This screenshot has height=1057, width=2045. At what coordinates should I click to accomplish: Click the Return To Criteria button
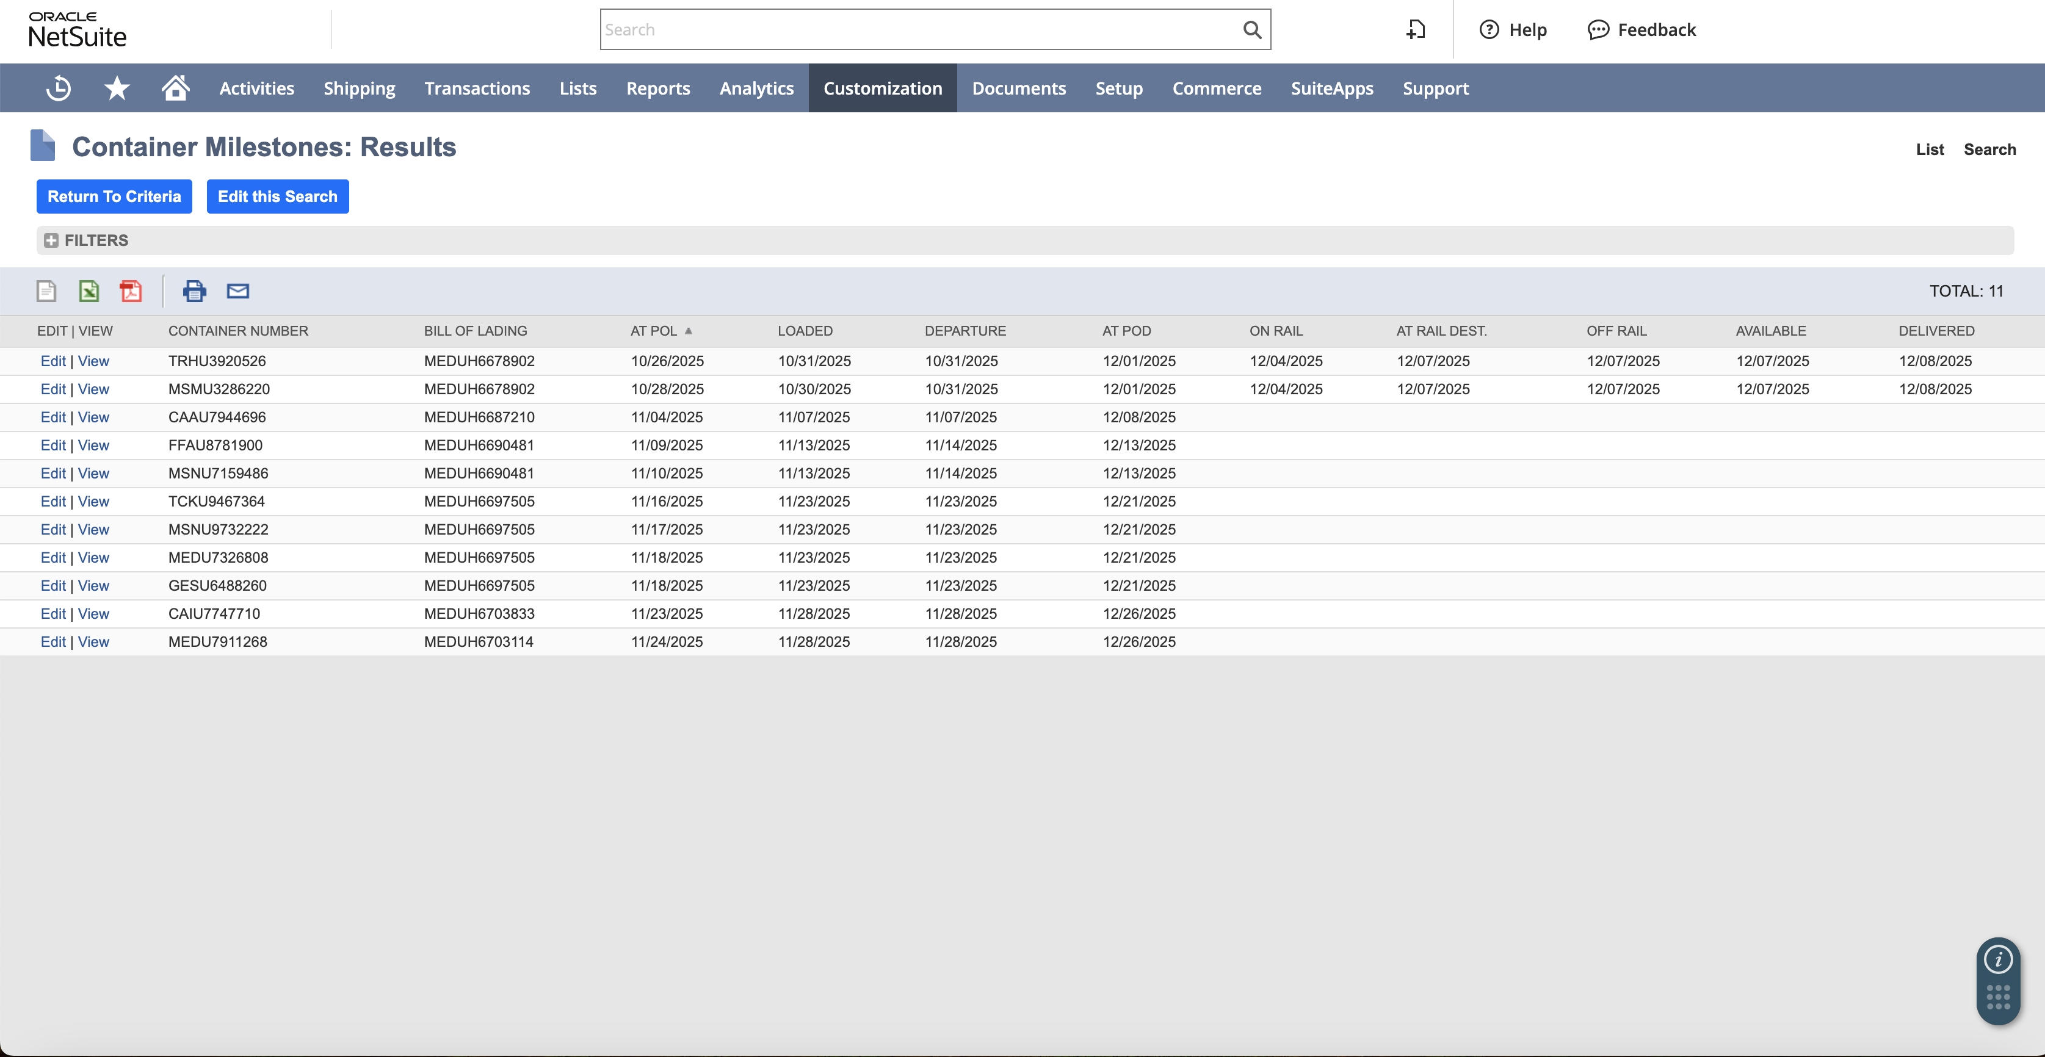[114, 196]
